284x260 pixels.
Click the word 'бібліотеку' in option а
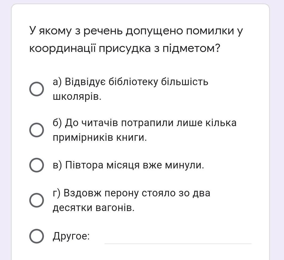[x=134, y=82]
